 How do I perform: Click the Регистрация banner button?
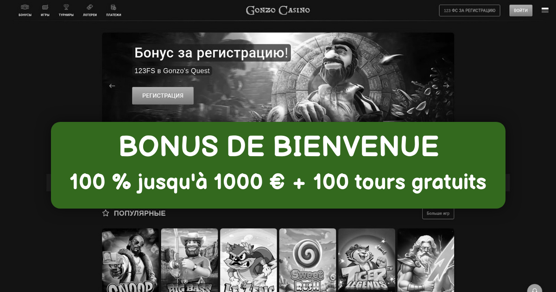(163, 95)
